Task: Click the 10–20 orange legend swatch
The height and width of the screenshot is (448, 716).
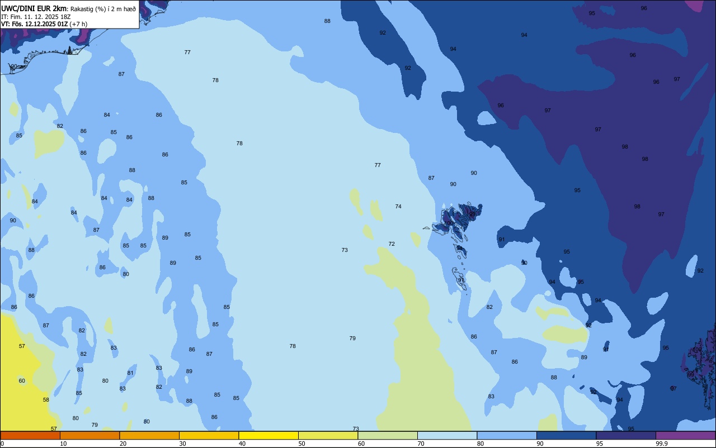Action: tap(89, 435)
